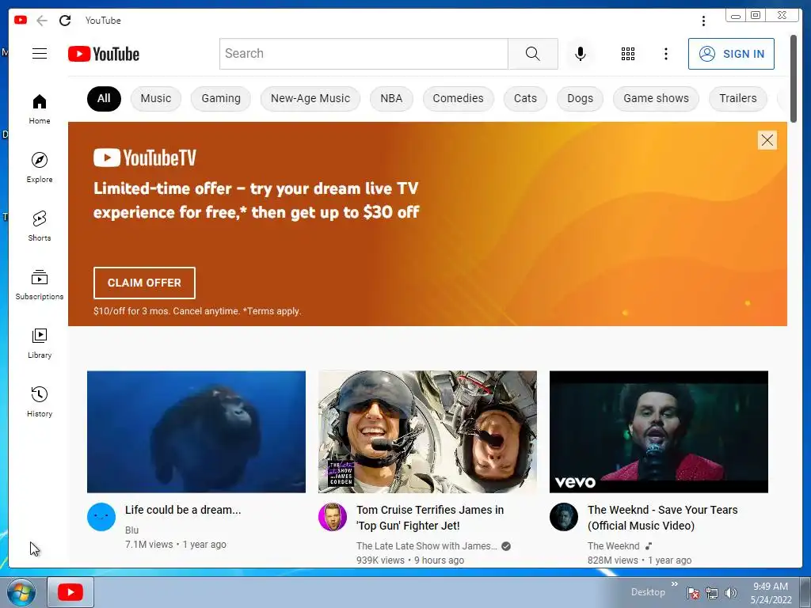Click the CLAIM OFFER button
Screen dimensions: 811x608
pos(144,283)
